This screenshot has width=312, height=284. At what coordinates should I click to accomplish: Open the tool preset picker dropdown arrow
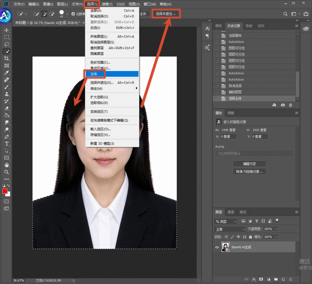tap(26, 14)
